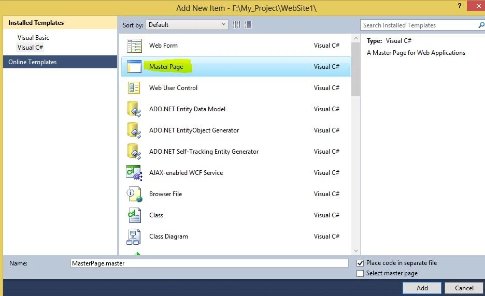485x296 pixels.
Task: Click the ADO.NET Self-Tracking Entity Generator icon
Action: [x=134, y=152]
